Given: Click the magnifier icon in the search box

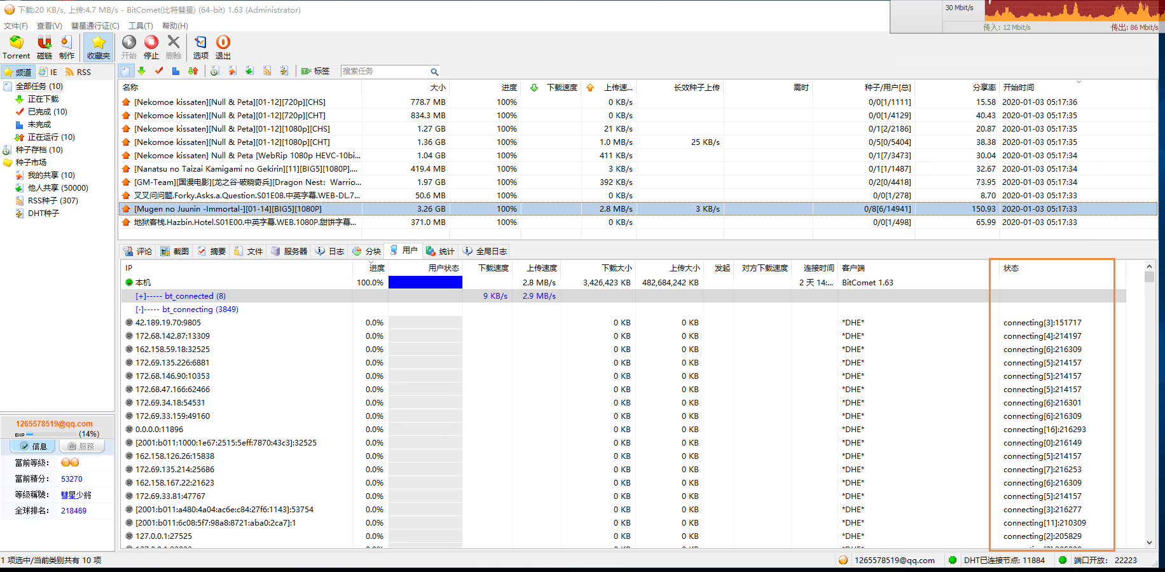Looking at the screenshot, I should [x=434, y=72].
